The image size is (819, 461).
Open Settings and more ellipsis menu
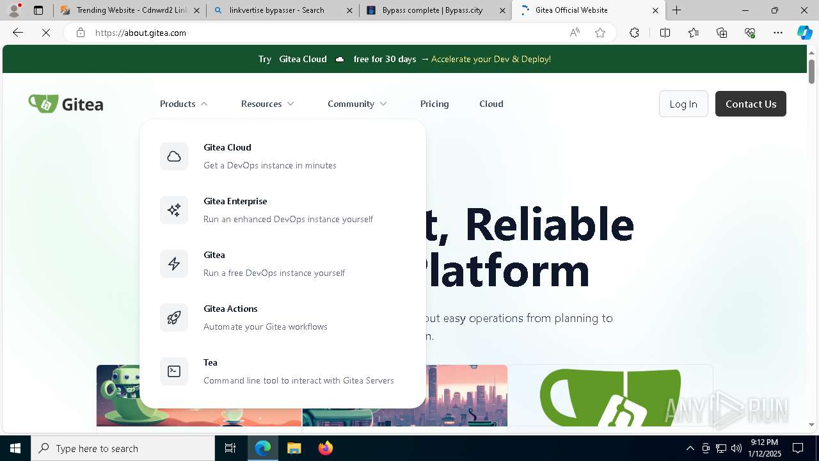(778, 33)
